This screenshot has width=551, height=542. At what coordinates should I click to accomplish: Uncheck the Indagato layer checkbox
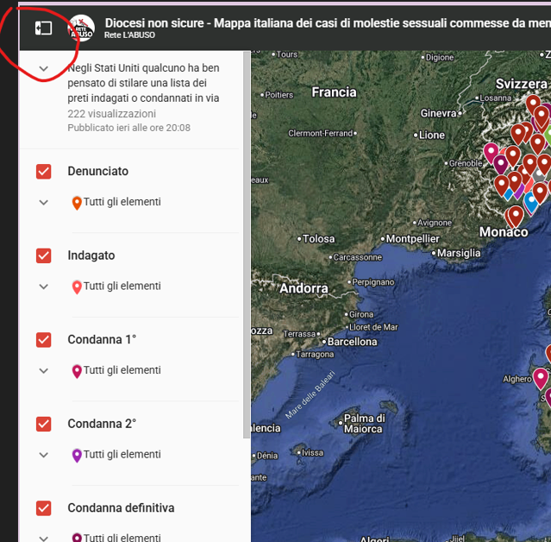44,255
